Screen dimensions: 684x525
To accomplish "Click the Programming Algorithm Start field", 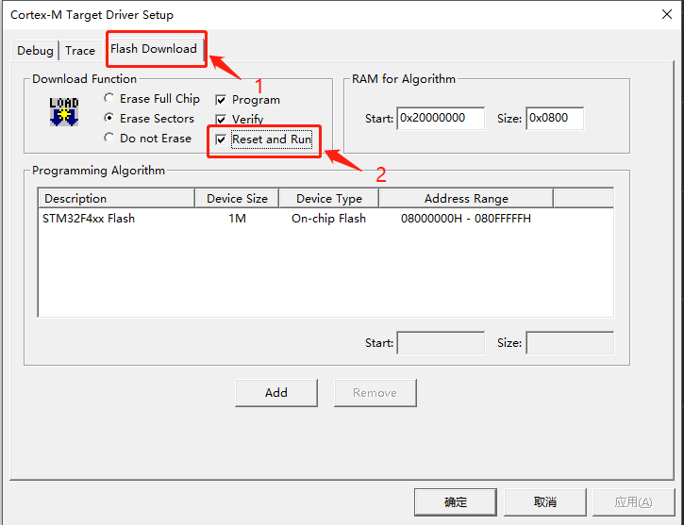I will (x=441, y=343).
